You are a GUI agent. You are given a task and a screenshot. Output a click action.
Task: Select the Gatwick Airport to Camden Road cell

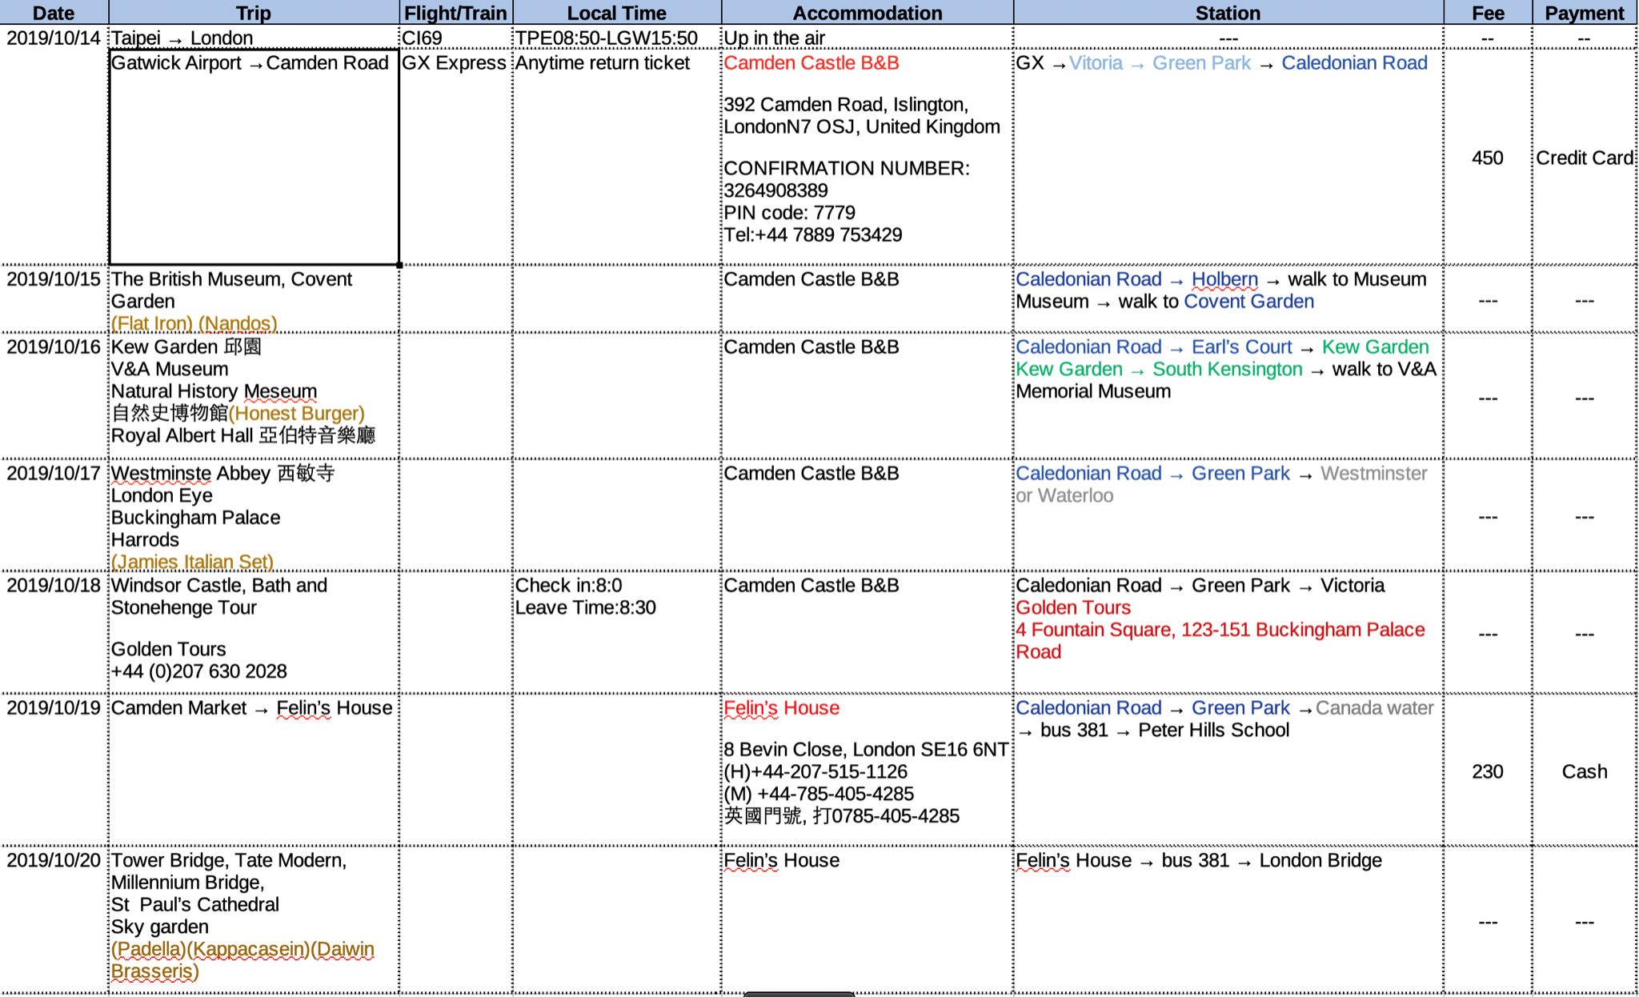pyautogui.click(x=253, y=156)
